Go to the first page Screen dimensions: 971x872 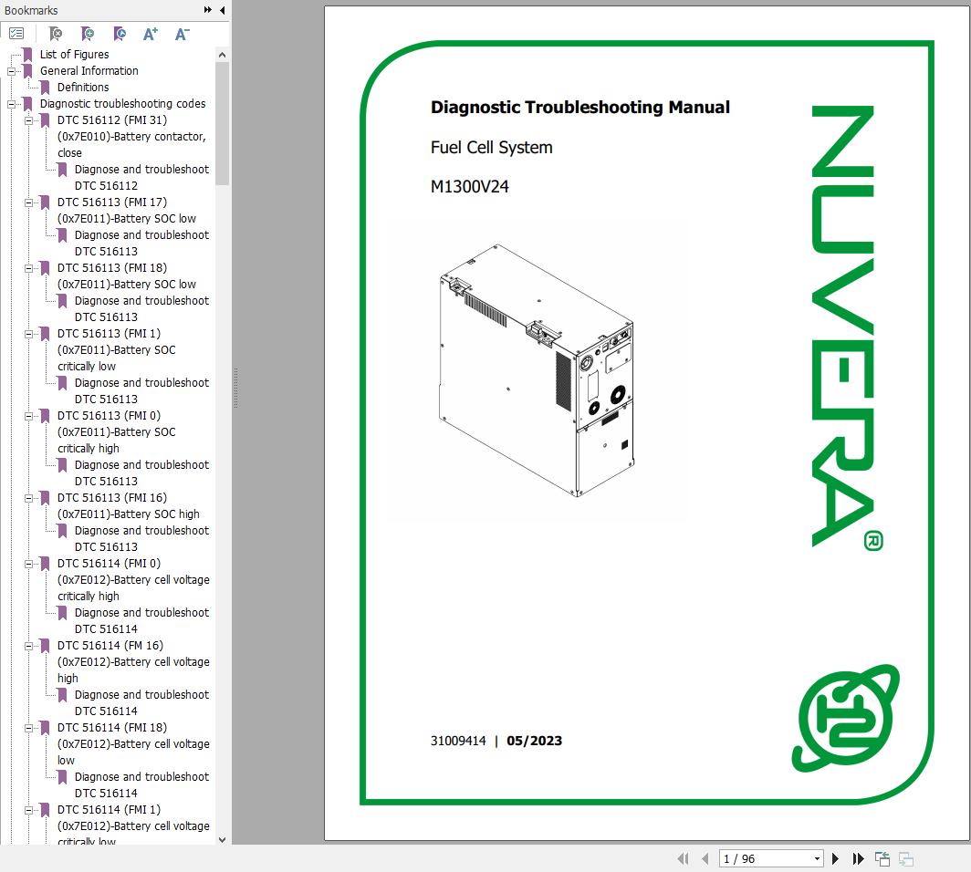click(x=683, y=858)
